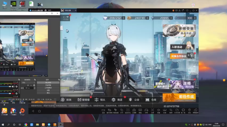Screen dimensions: 227x127
Task: Remove transition with the minus icon
Action: coord(31,85)
